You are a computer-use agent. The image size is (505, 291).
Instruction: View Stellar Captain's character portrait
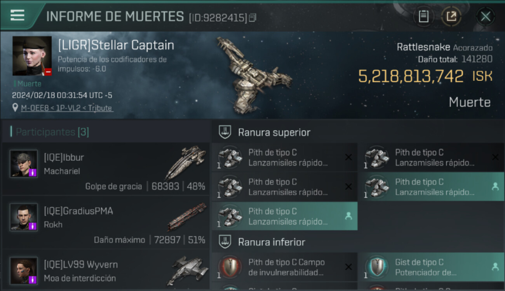pos(32,55)
